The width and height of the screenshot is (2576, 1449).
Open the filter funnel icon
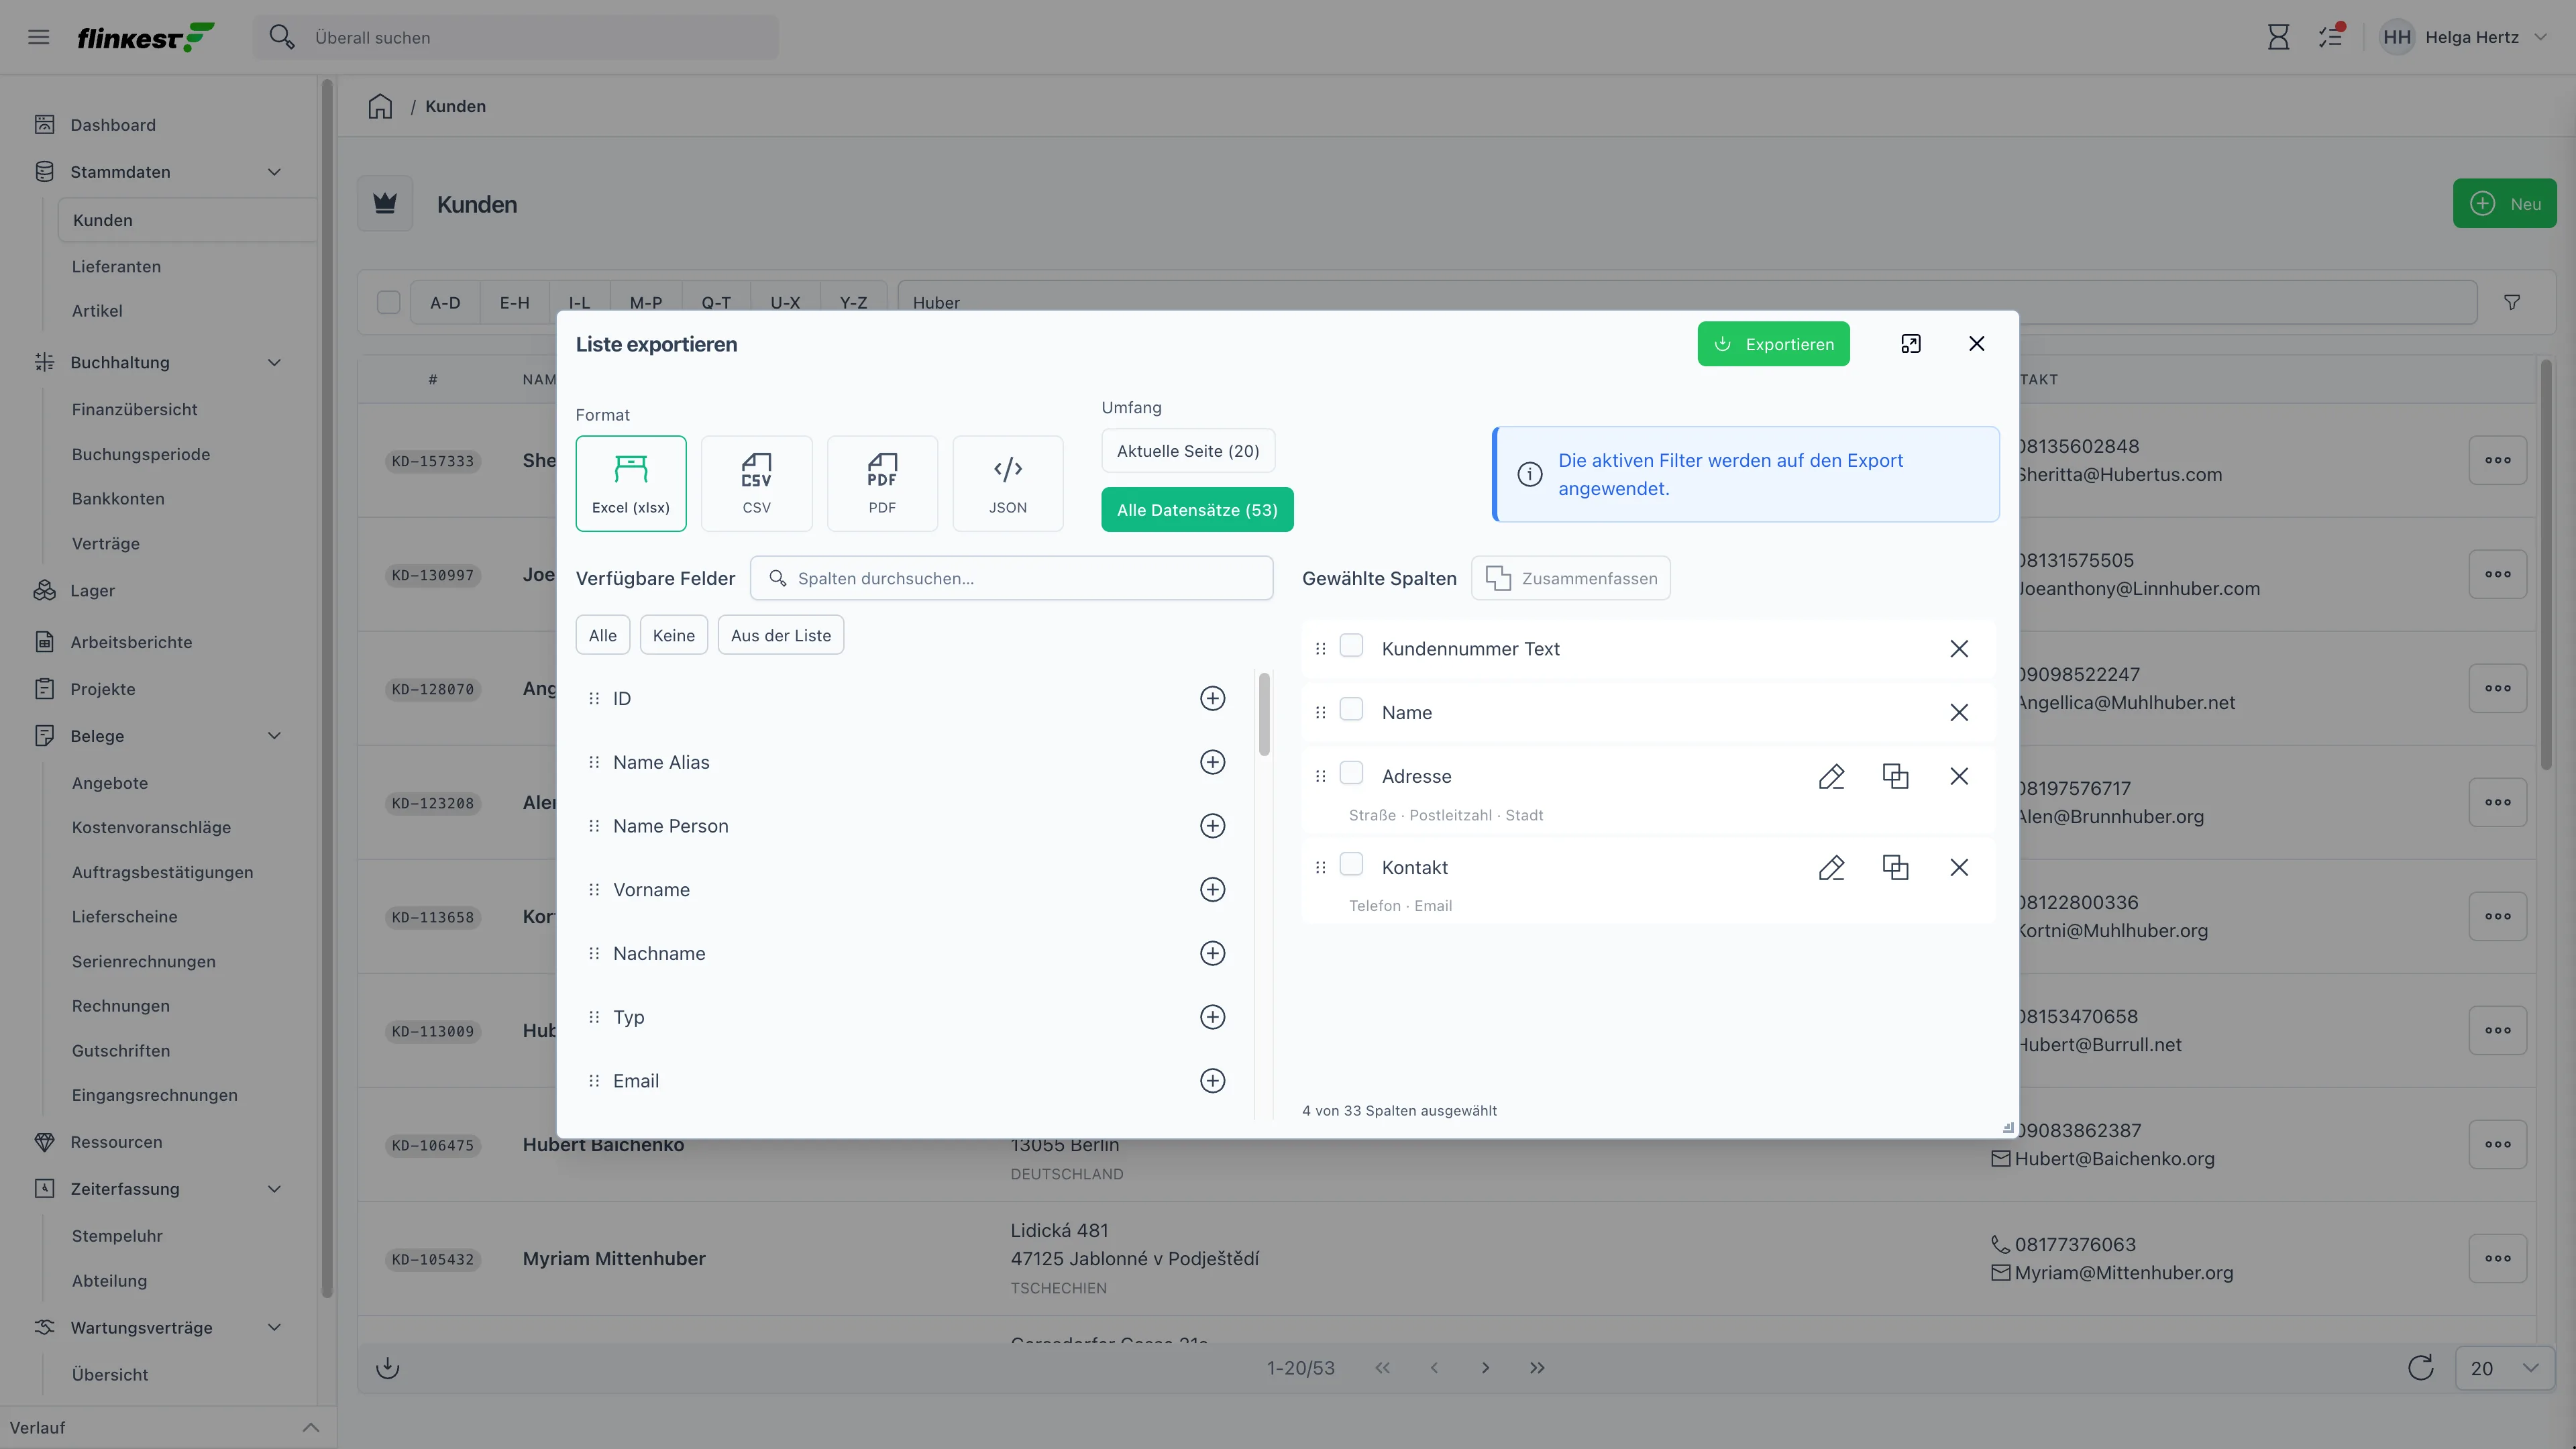coord(2511,302)
